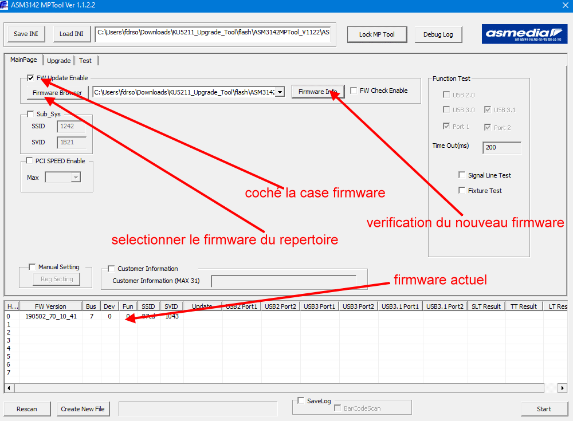Toggle the FW Update Enable checkbox

click(30, 78)
